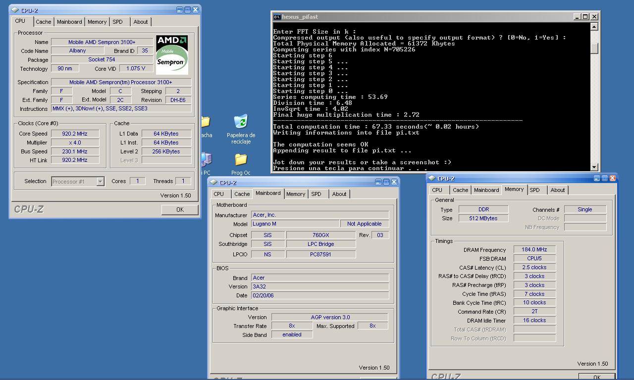
Task: Select Mainboard tab in Memory window
Action: click(x=486, y=190)
